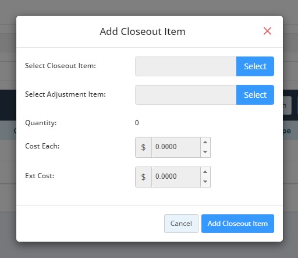The height and width of the screenshot is (258, 298).
Task: Click the dollar sign beside Cost Each
Action: (x=143, y=147)
